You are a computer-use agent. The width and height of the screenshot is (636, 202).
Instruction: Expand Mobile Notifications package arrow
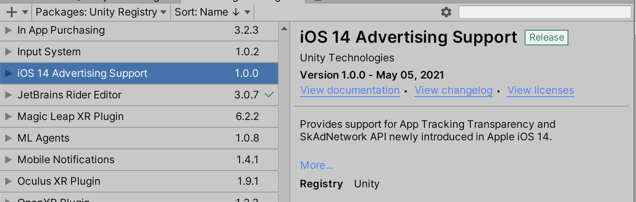(x=8, y=160)
